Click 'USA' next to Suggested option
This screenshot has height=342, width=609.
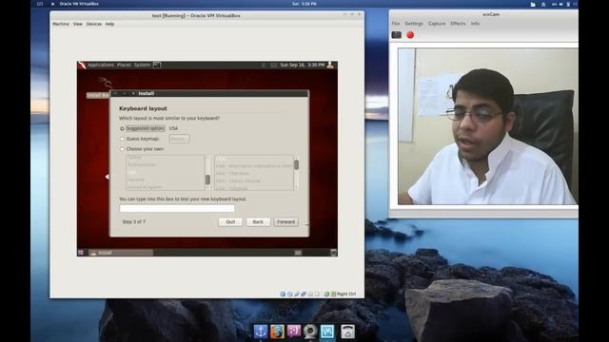(173, 128)
